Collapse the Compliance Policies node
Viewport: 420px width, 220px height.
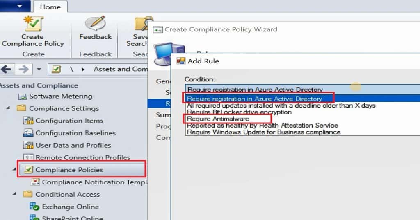(x=14, y=169)
